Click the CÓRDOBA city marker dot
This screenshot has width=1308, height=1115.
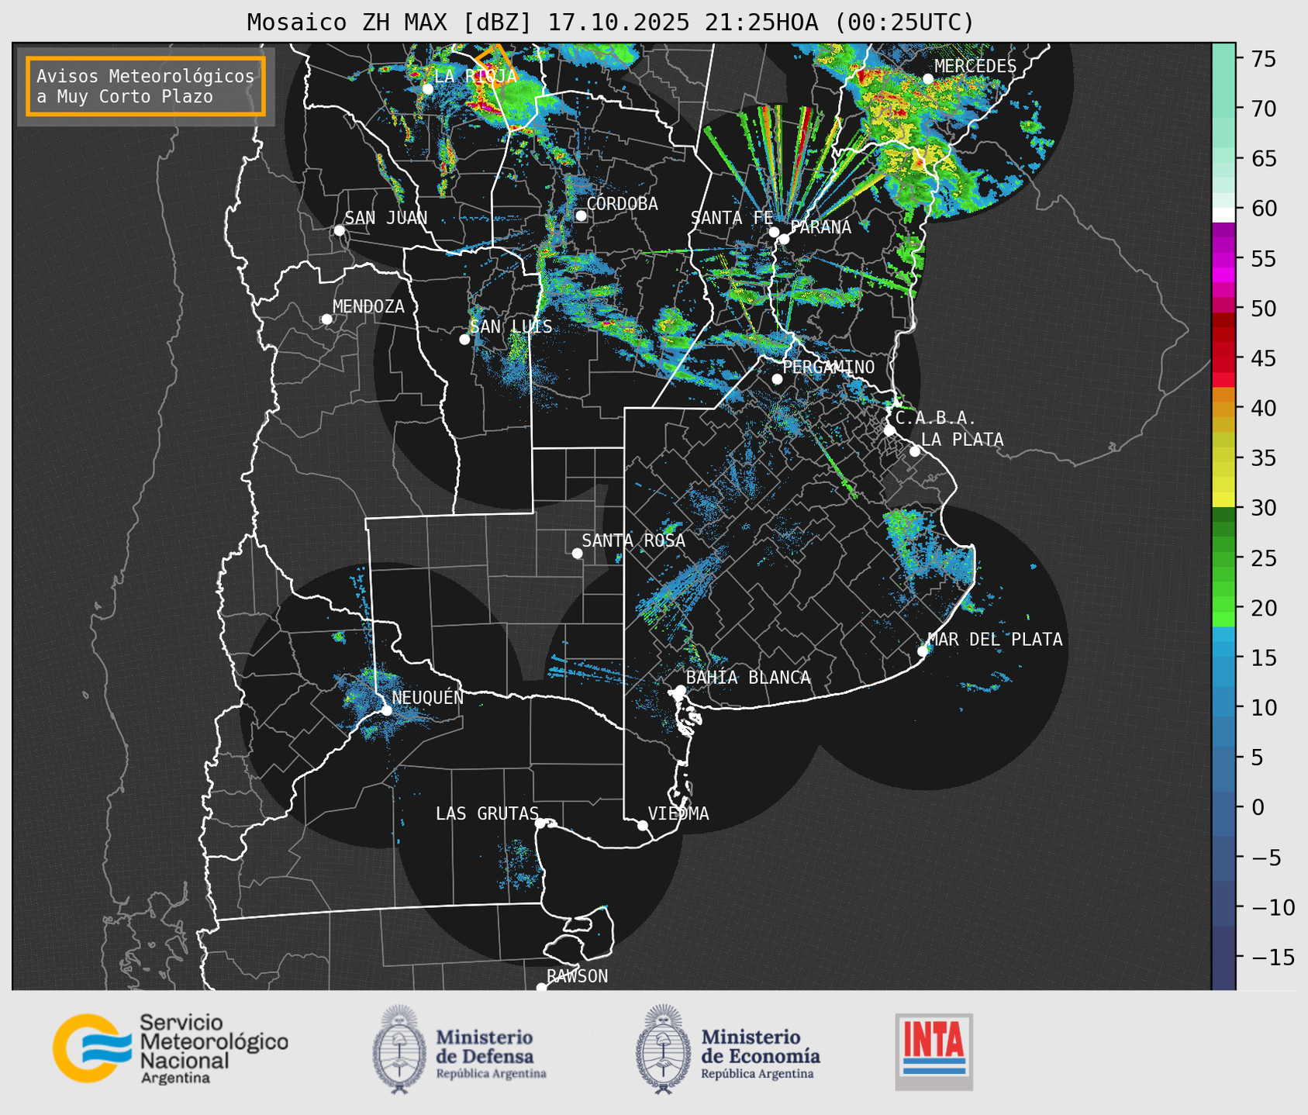coord(581,216)
